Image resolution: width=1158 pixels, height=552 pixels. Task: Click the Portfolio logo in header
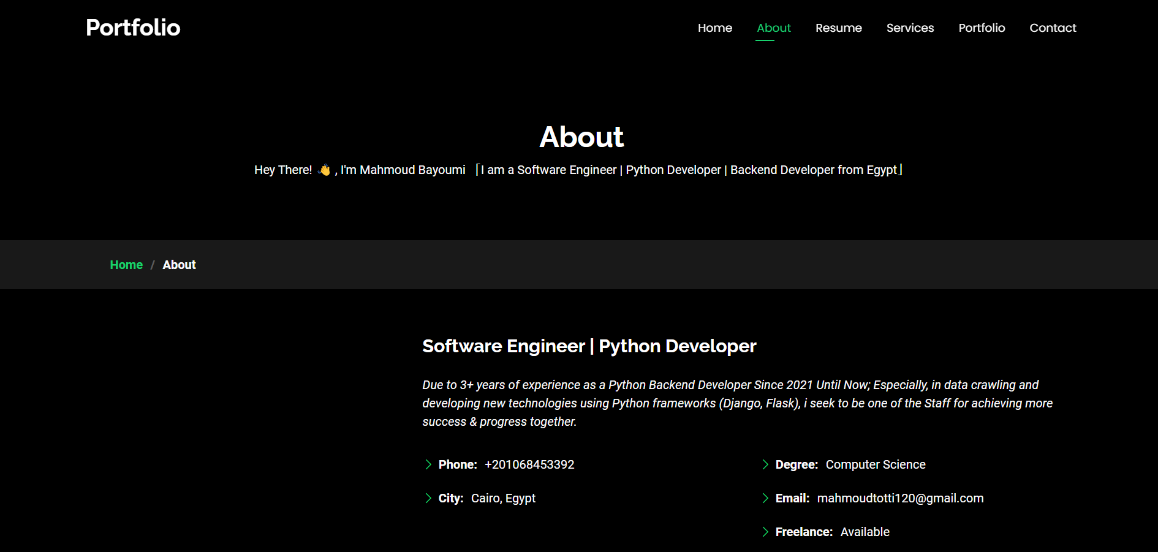(133, 28)
